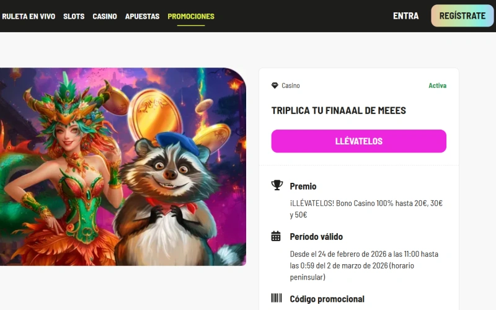Viewport: 496px width, 310px height.
Task: Open the Ruleta en Vivo menu
Action: click(29, 16)
